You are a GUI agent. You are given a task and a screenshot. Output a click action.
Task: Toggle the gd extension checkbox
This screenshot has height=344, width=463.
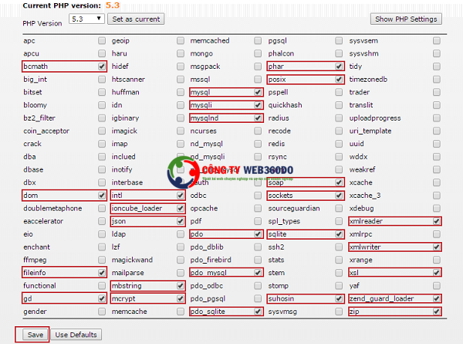(x=102, y=298)
